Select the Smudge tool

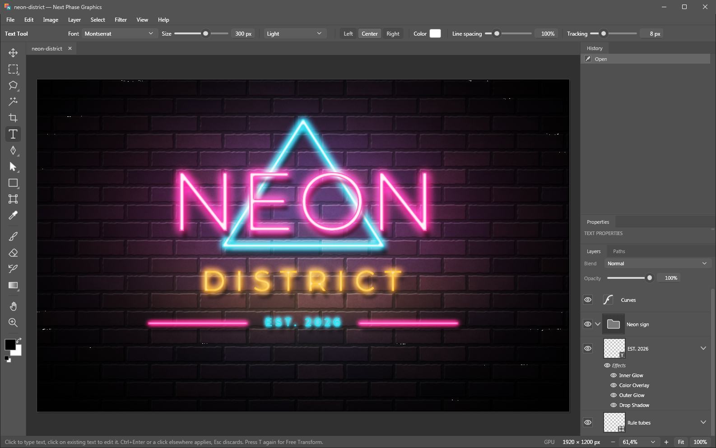pyautogui.click(x=13, y=269)
